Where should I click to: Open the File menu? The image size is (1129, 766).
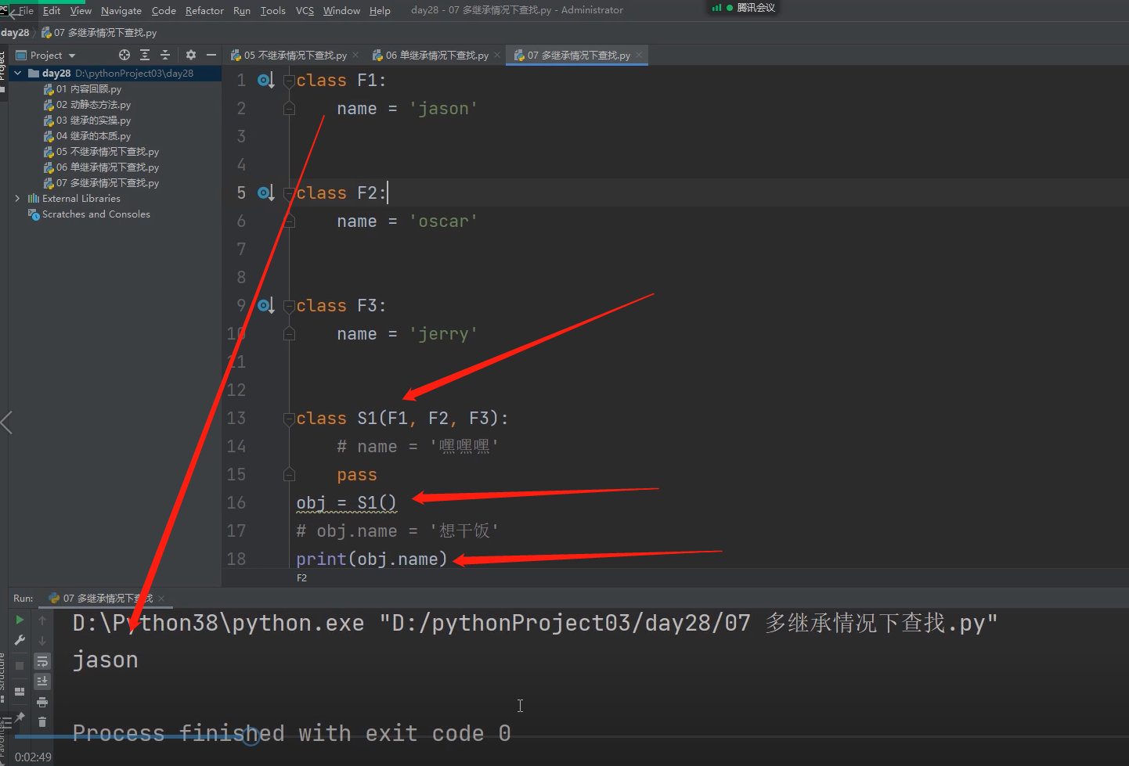(26, 10)
